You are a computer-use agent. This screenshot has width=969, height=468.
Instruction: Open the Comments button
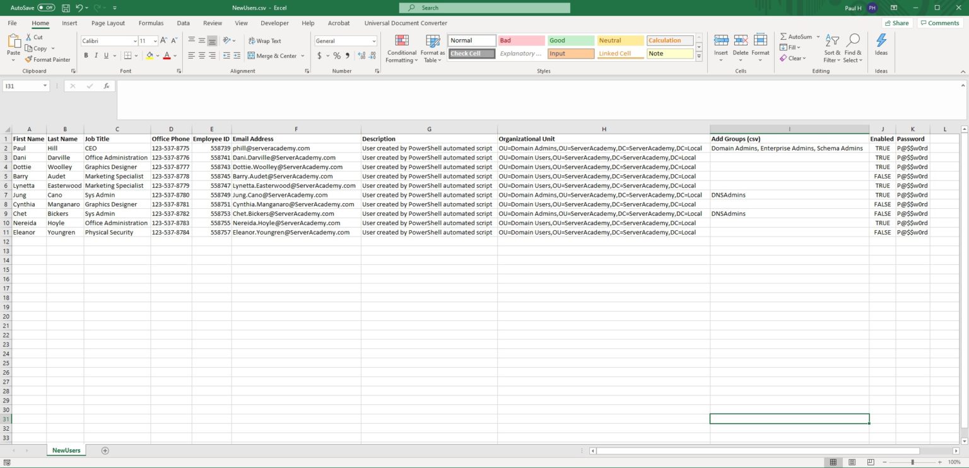pos(939,23)
